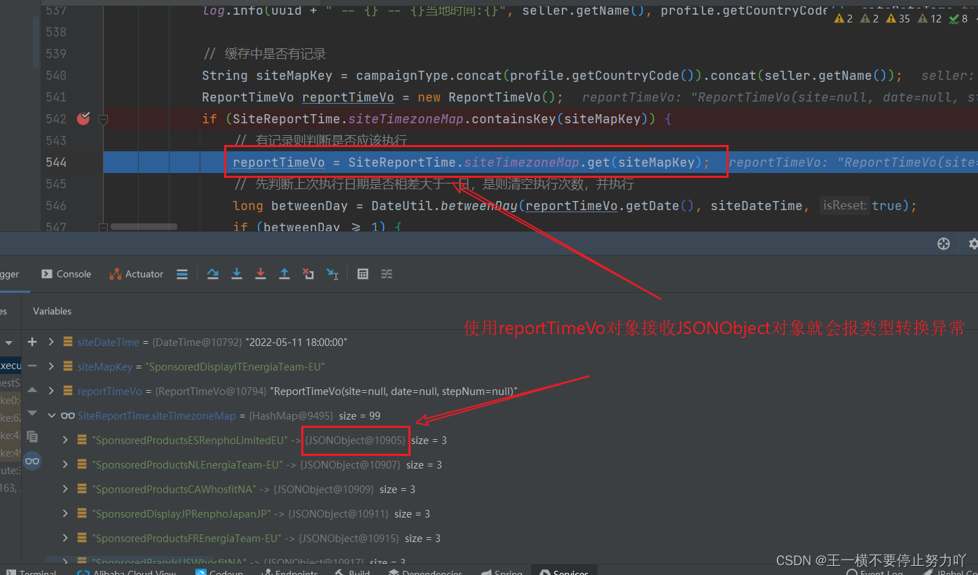Open the layout settings icon beside Actuator

tap(182, 274)
